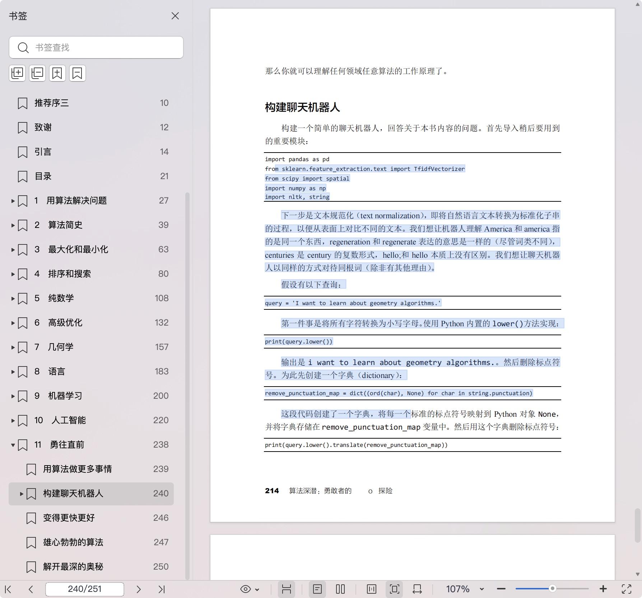This screenshot has width=642, height=598.
Task: Expand chapter 5 纯数学
Action: pos(13,298)
